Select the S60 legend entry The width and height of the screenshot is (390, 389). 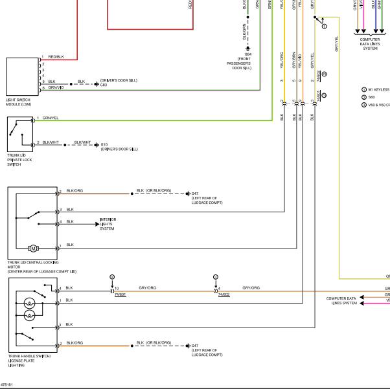368,97
